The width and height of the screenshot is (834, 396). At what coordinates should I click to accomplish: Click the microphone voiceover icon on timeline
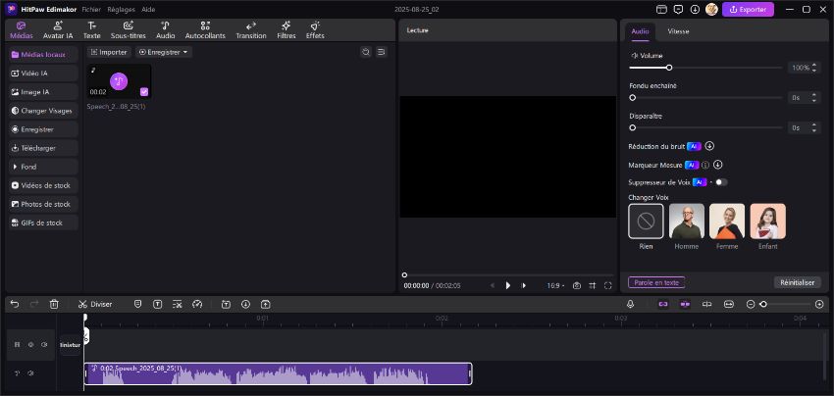click(630, 304)
